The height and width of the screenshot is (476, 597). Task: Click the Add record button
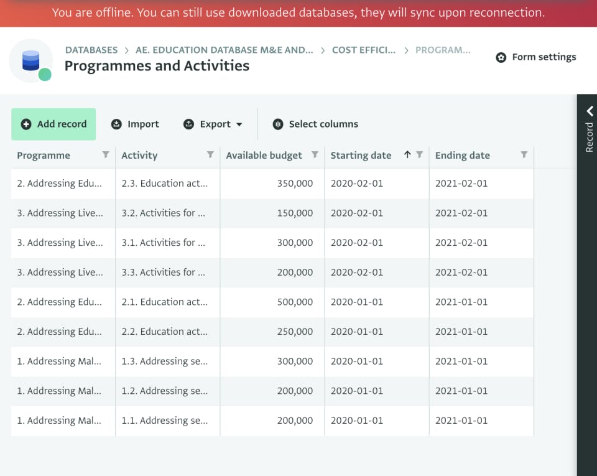[x=53, y=124]
